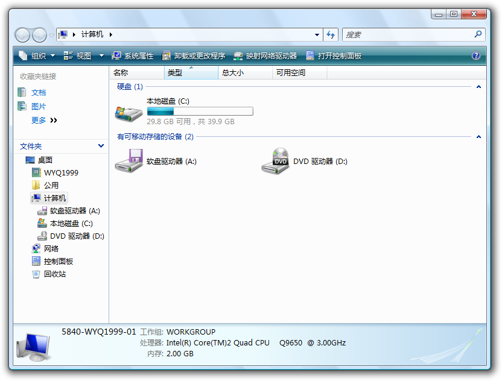Select DVD 驱动器 (D:) in folder tree

[77, 236]
